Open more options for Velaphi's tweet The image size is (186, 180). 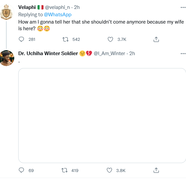pos(183,7)
